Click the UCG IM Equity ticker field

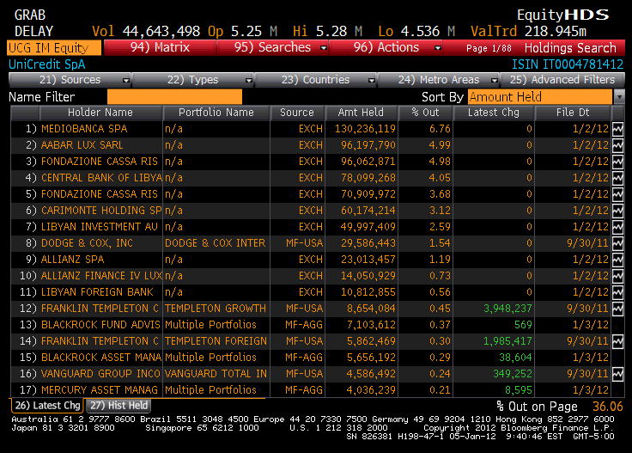point(54,47)
